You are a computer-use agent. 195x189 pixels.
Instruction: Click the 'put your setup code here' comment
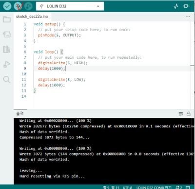[84, 30]
